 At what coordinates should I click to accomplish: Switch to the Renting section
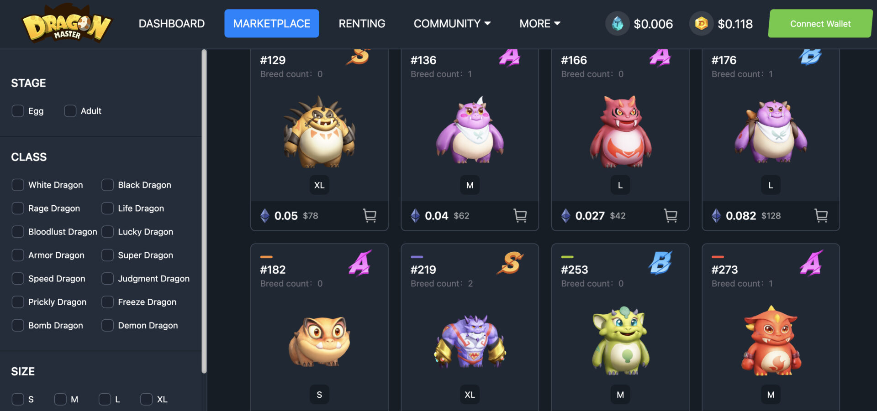(362, 23)
